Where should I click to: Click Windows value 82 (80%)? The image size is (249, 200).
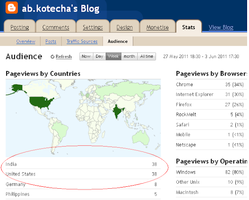point(234,172)
